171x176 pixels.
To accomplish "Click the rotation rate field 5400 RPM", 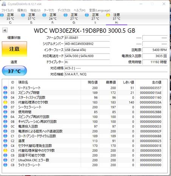I will coord(155,50).
